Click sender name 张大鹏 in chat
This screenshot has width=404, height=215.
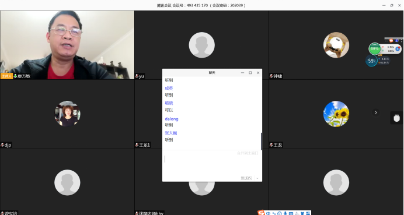click(x=171, y=133)
